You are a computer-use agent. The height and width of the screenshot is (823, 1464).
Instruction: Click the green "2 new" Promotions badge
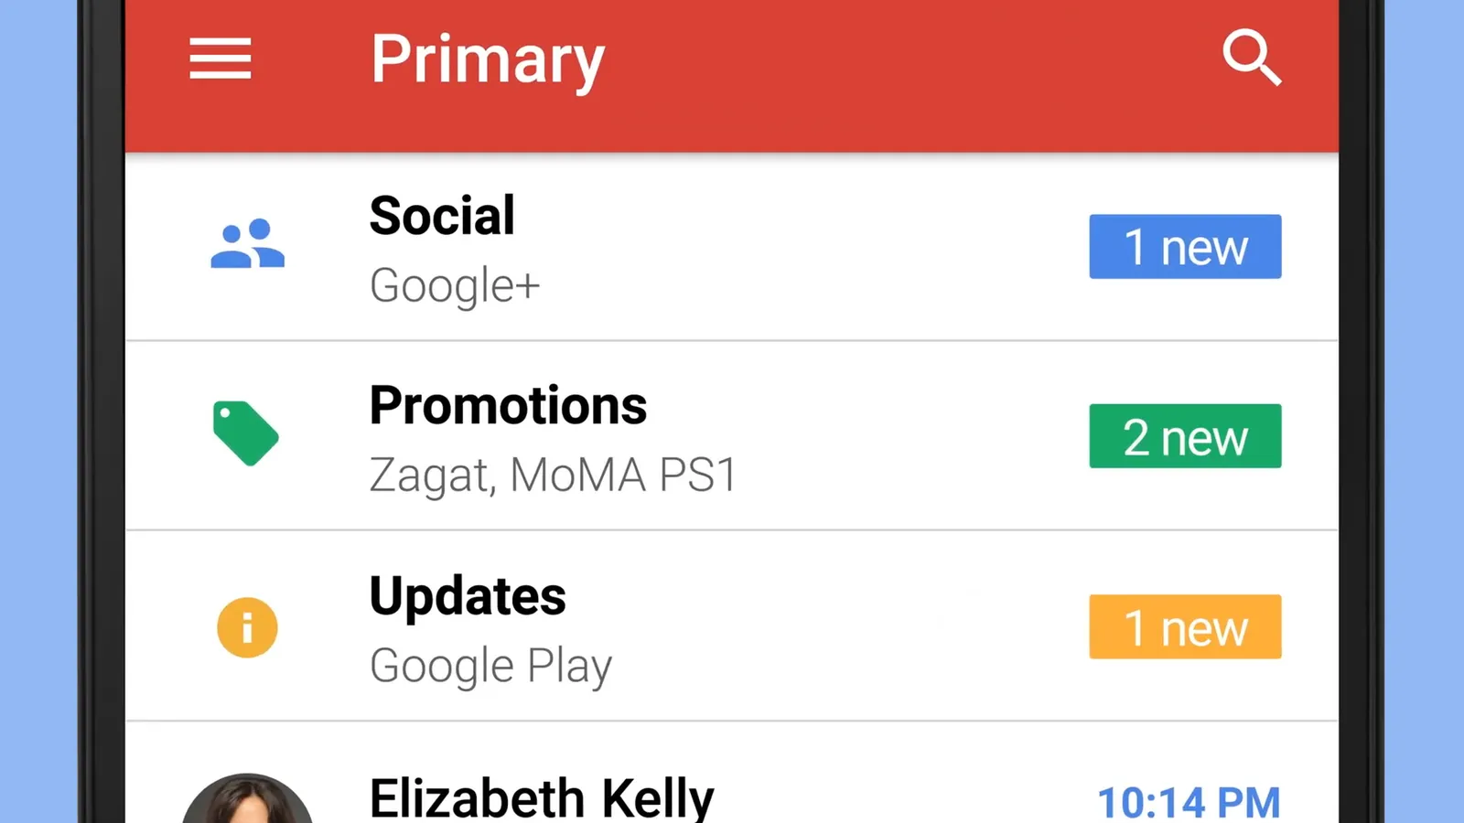[1185, 436]
